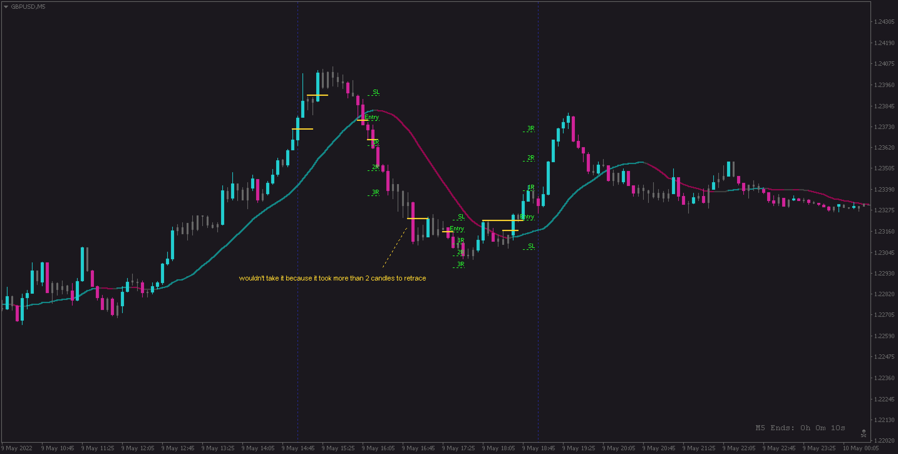Select the lowest 3R label at the chart bottom swing
Screen dimensions: 898x454
coord(461,264)
